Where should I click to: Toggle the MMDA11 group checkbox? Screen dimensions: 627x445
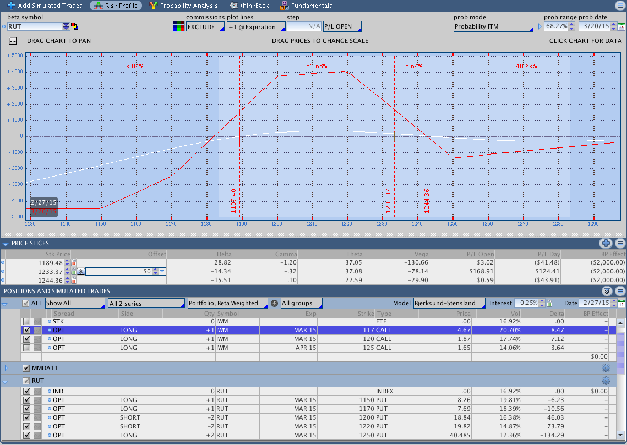[x=26, y=368]
